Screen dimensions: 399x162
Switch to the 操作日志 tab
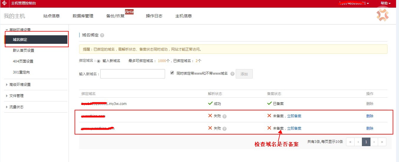[x=154, y=16]
